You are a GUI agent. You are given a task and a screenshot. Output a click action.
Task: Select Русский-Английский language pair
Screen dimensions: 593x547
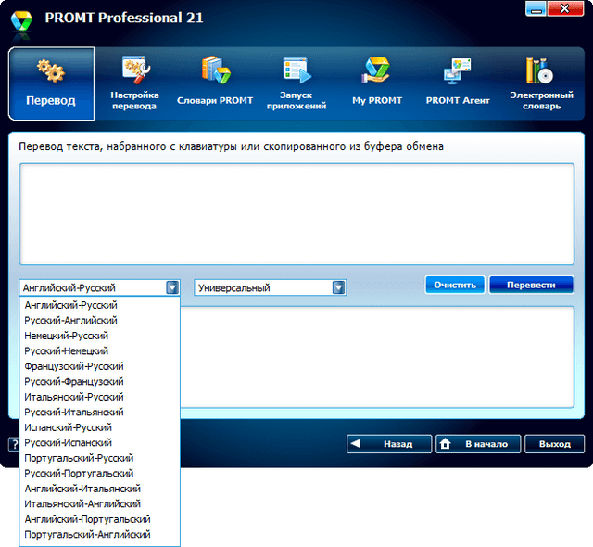tap(99, 321)
